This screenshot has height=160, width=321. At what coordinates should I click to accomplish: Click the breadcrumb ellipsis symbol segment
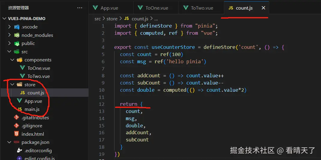pos(156,19)
